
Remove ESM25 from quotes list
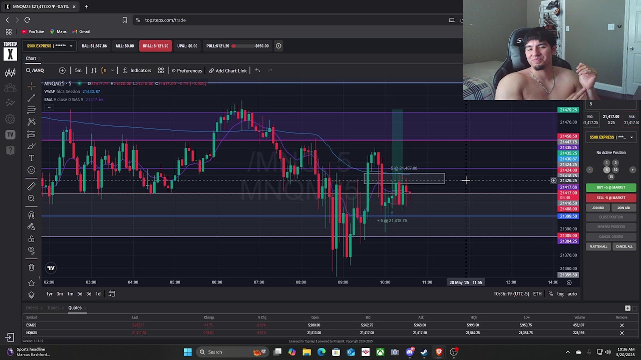tap(622, 325)
